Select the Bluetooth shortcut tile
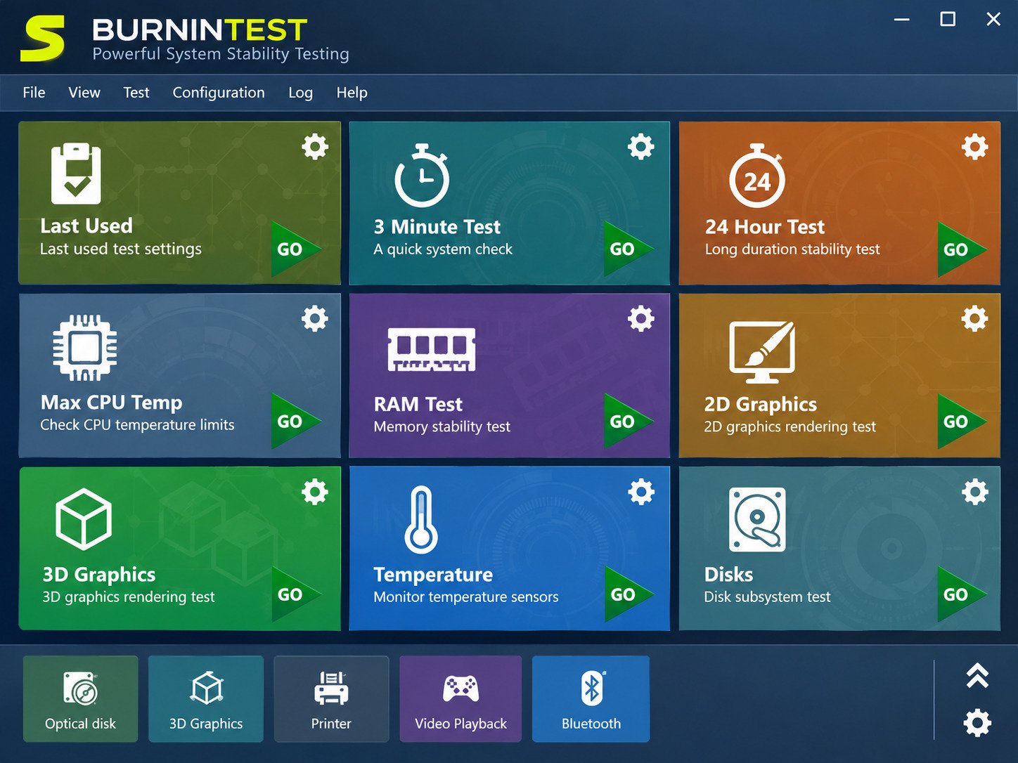1018x763 pixels. (591, 699)
